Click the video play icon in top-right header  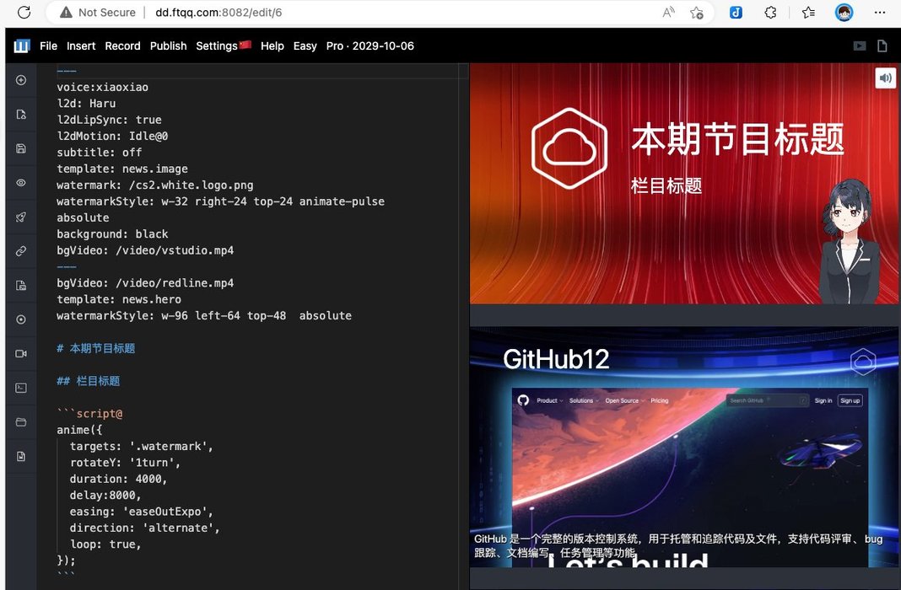pos(859,46)
